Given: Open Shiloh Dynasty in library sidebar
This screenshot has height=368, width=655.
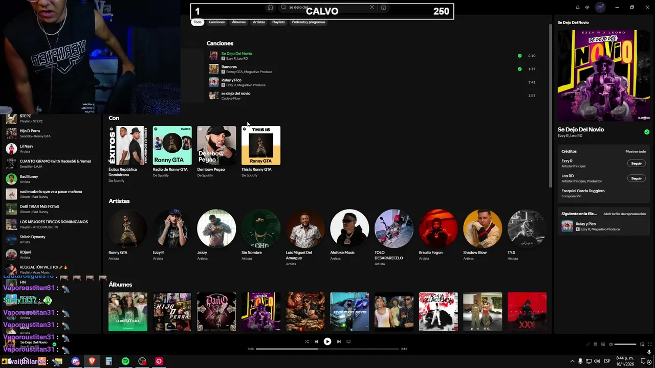Looking at the screenshot, I should pyautogui.click(x=51, y=239).
